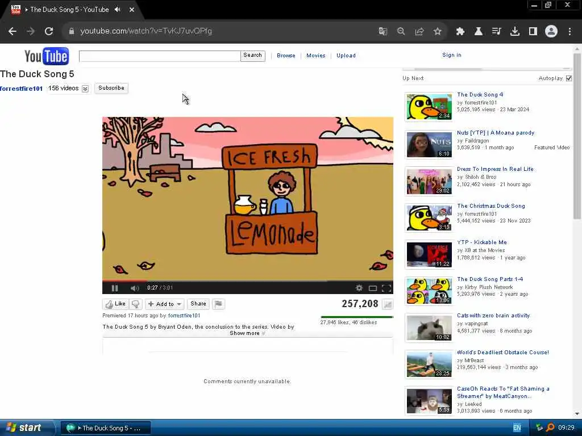Open the browser profile avatar
The height and width of the screenshot is (436, 582).
(551, 31)
